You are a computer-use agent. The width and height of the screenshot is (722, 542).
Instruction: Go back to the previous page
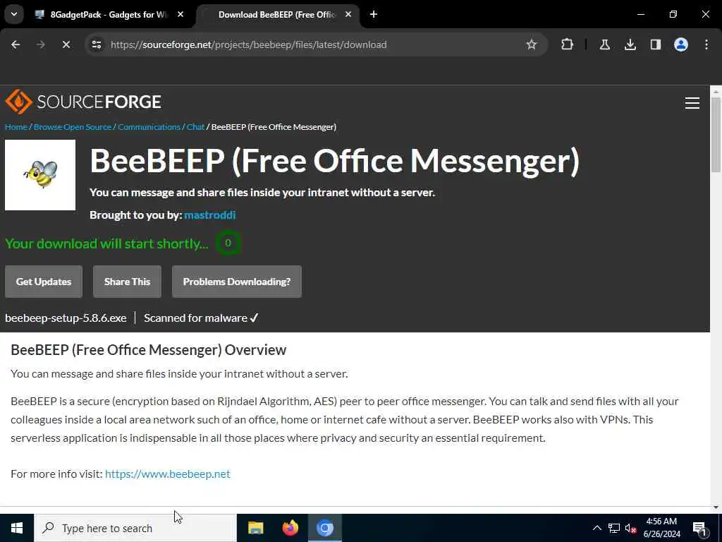tap(16, 44)
